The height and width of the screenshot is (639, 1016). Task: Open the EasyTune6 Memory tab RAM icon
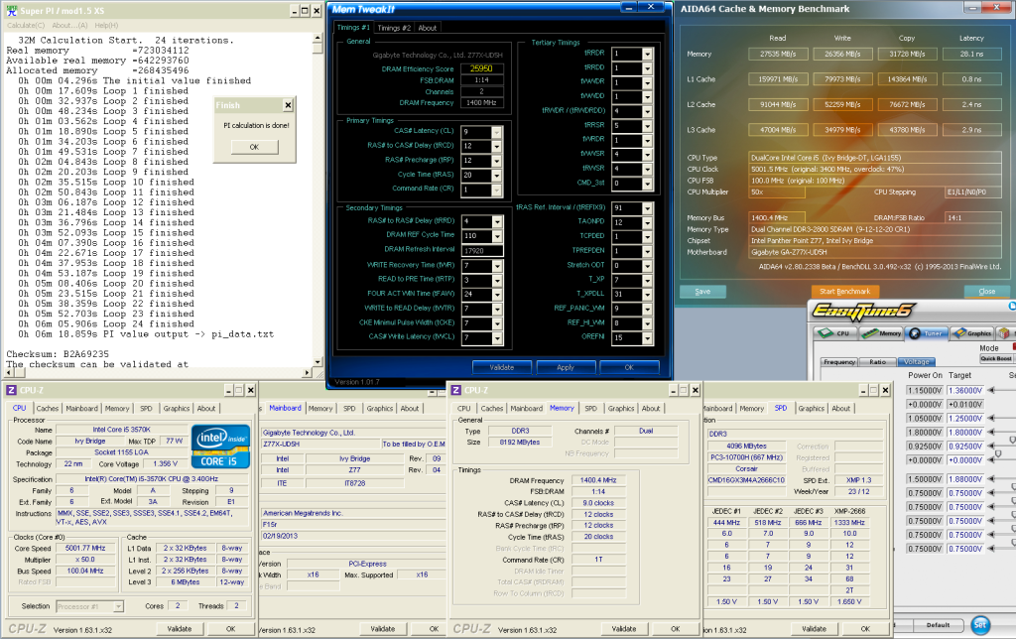[869, 333]
